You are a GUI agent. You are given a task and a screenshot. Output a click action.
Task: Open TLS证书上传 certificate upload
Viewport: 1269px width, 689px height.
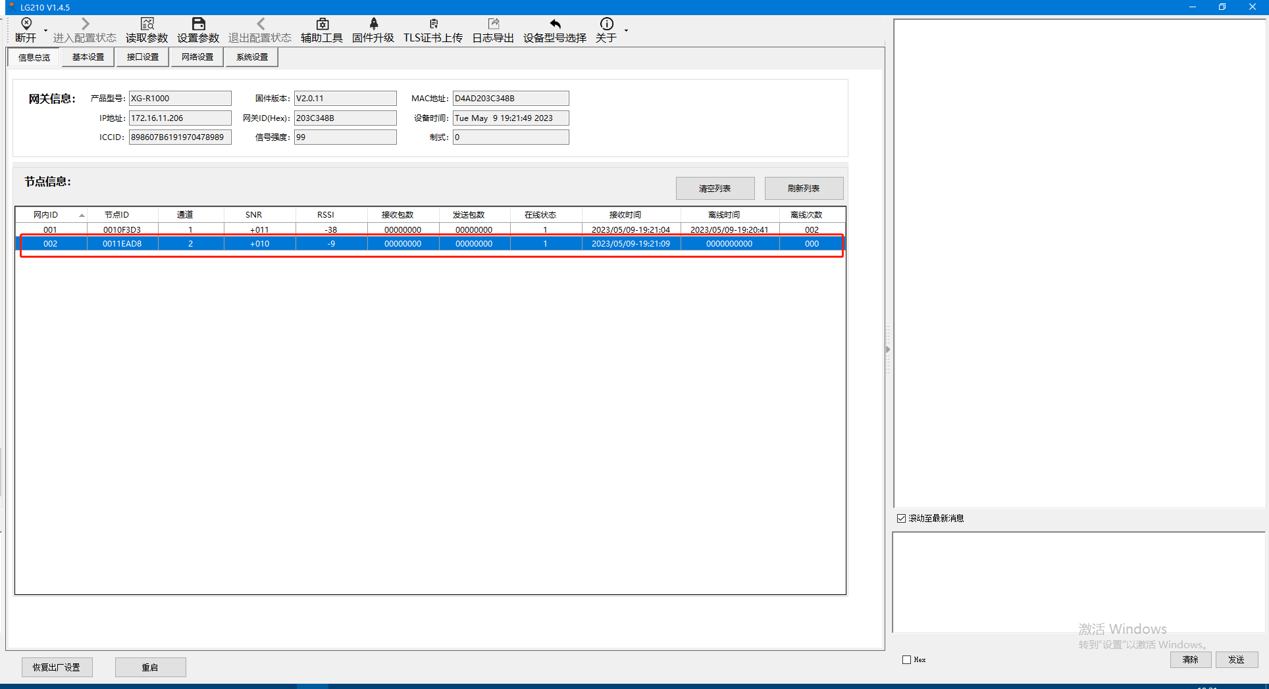click(x=433, y=24)
